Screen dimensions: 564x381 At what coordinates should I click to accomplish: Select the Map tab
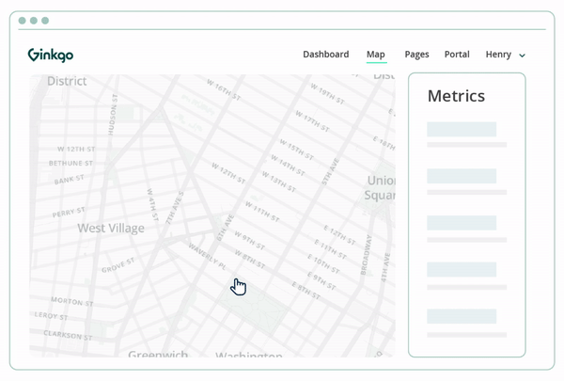click(375, 55)
